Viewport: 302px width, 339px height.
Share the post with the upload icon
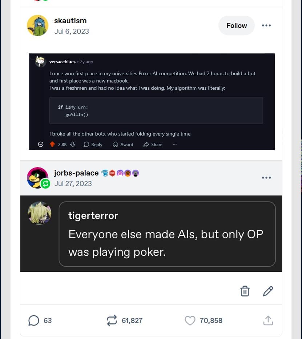[x=267, y=320]
